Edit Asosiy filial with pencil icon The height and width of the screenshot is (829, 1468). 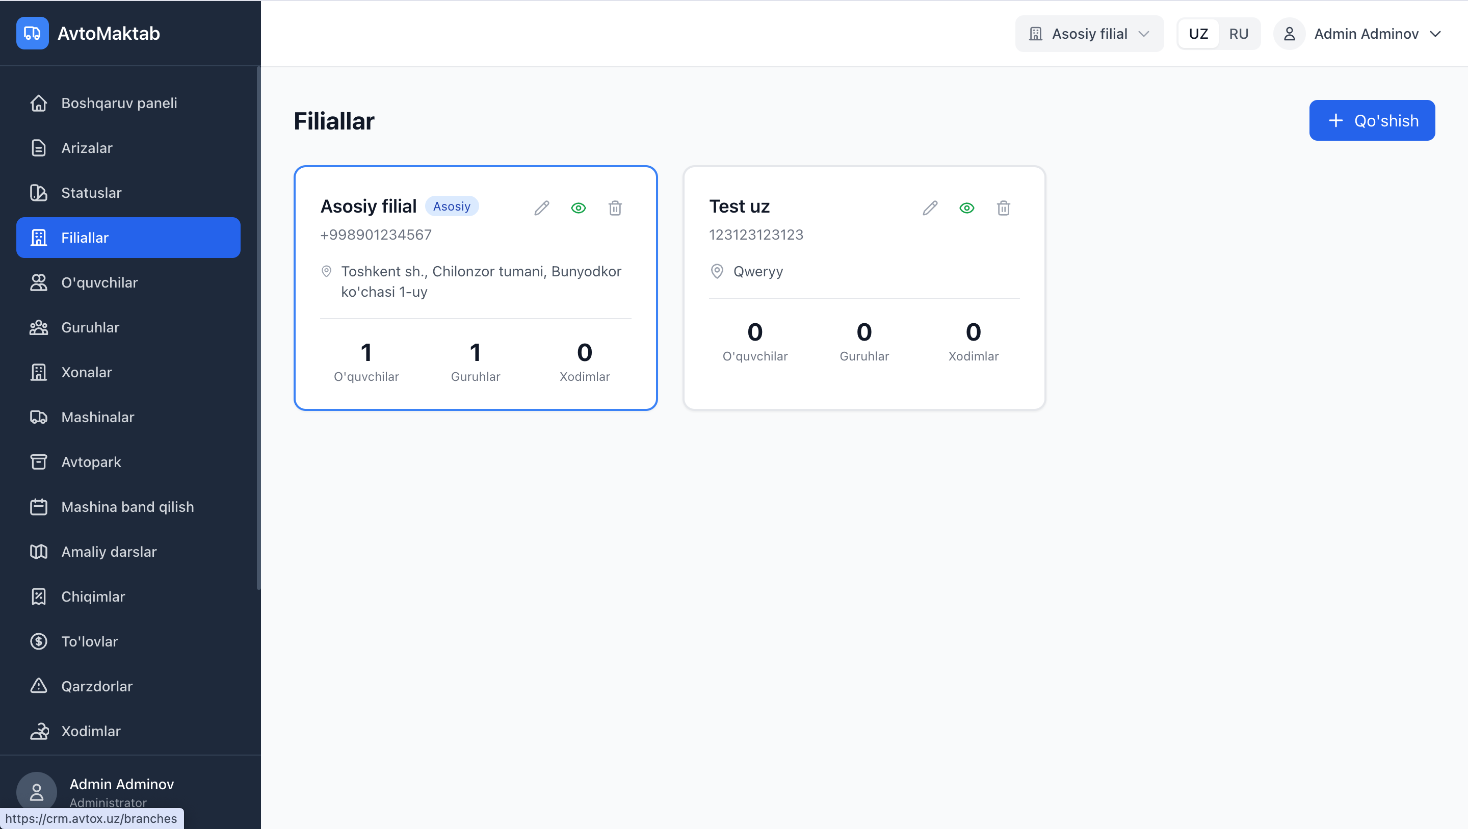point(541,208)
